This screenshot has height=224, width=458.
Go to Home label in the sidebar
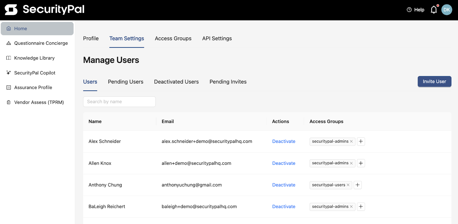click(21, 29)
